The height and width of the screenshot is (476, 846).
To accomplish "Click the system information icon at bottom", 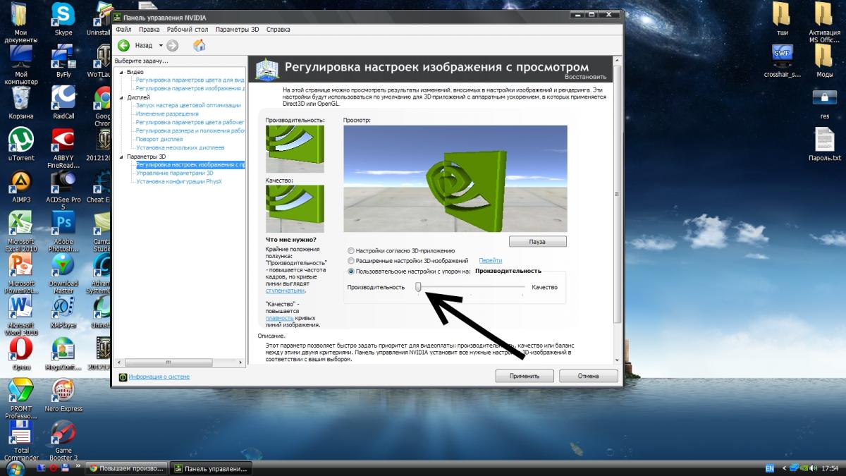I will pos(123,377).
